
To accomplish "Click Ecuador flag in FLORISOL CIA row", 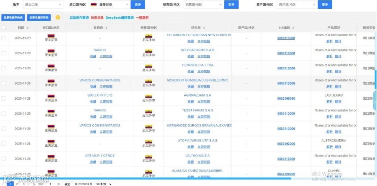I will tap(149, 66).
